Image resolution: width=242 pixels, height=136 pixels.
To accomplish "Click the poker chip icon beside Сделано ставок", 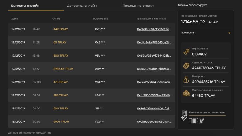I will [x=186, y=66].
